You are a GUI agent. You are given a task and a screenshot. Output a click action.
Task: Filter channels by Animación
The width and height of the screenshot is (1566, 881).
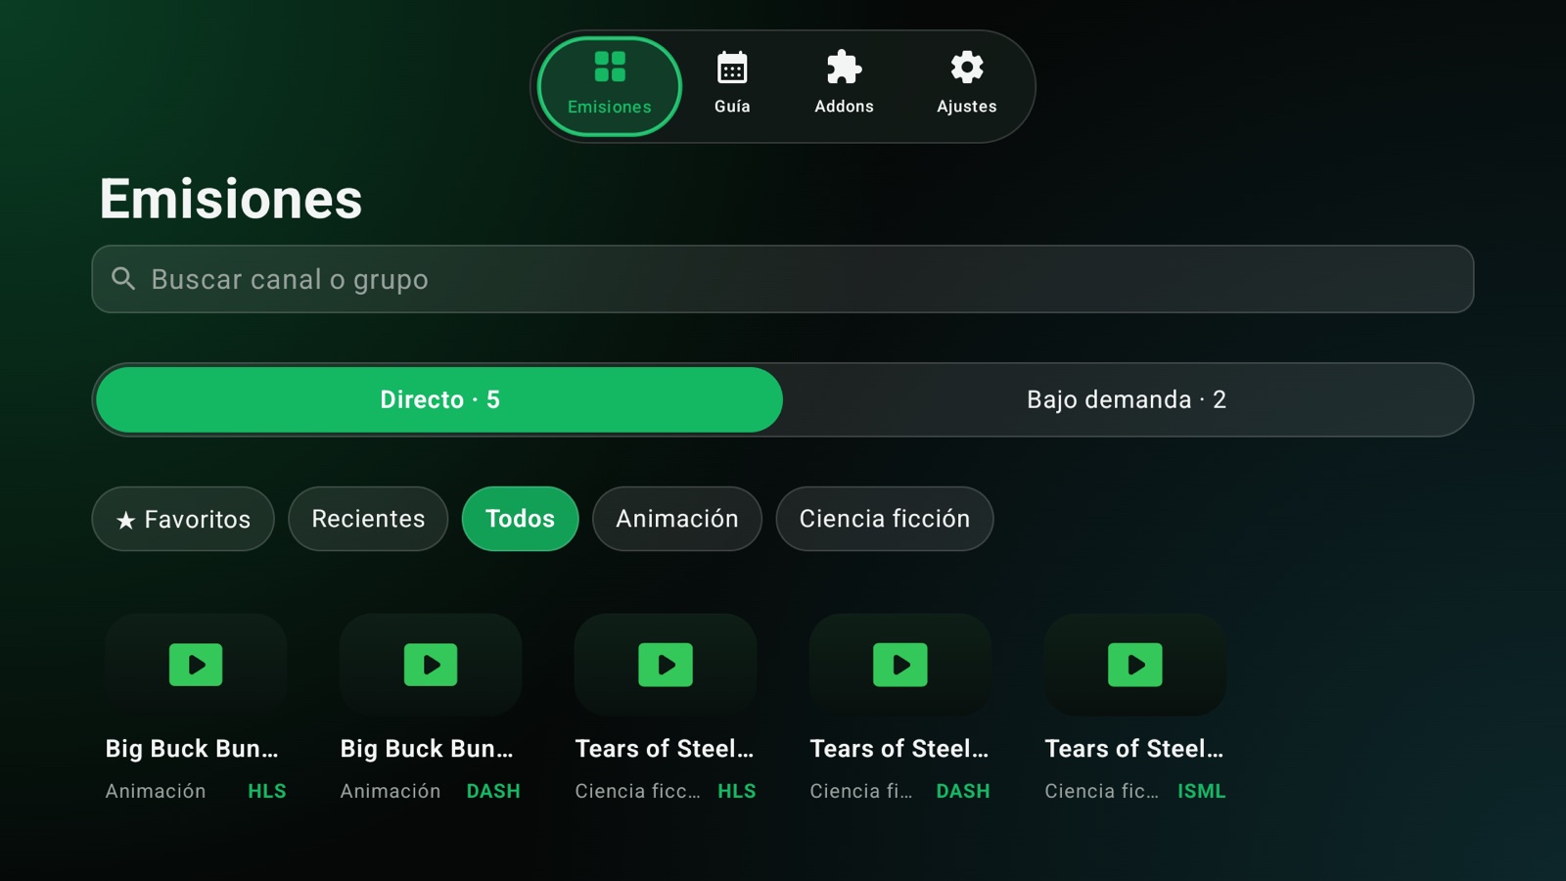pyautogui.click(x=677, y=519)
